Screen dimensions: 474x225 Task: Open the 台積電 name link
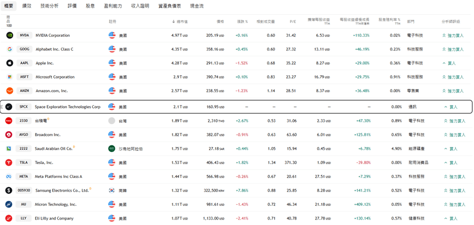(41, 121)
